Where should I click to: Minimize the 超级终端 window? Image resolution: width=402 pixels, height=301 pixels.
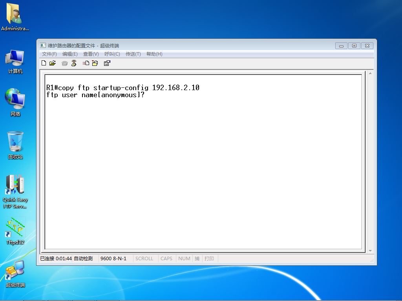click(341, 46)
